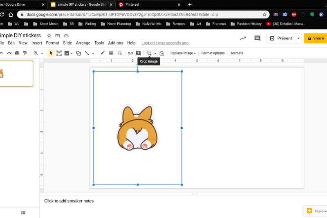327x218 pixels.
Task: Click the browser Home icon
Action: [11, 14]
